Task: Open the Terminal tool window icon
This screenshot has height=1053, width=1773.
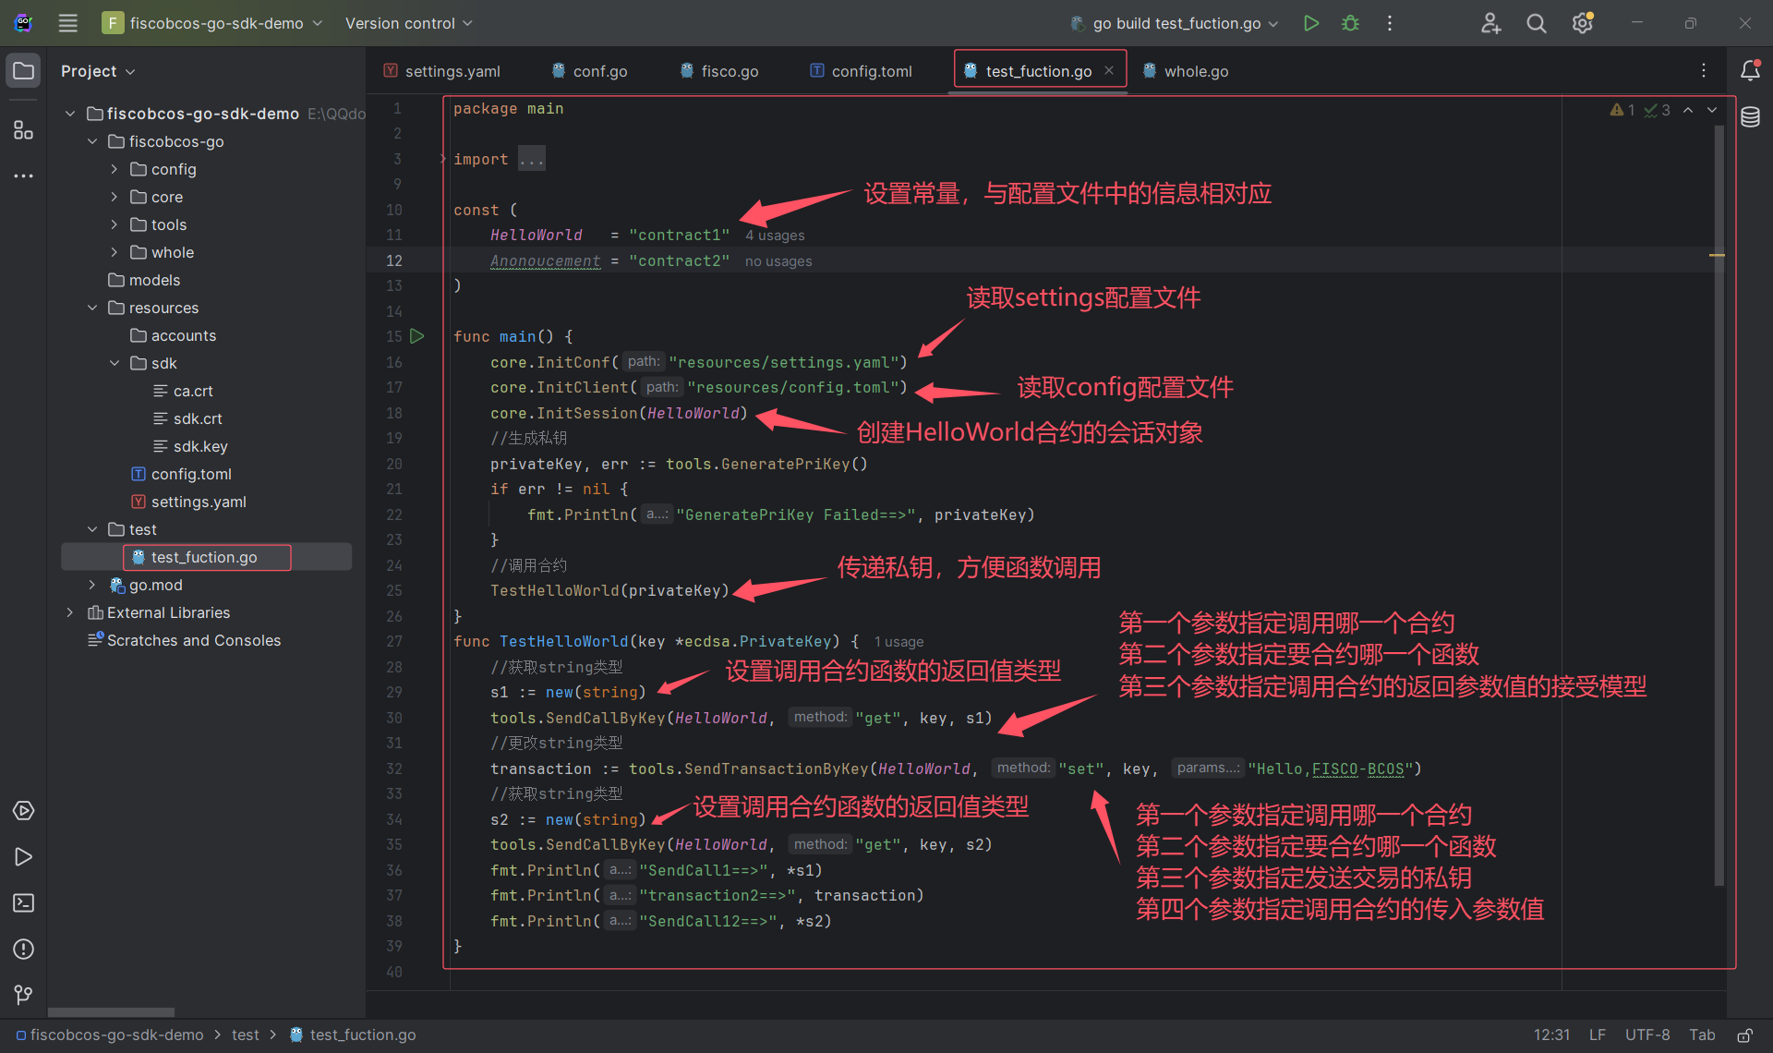Action: coord(23,902)
